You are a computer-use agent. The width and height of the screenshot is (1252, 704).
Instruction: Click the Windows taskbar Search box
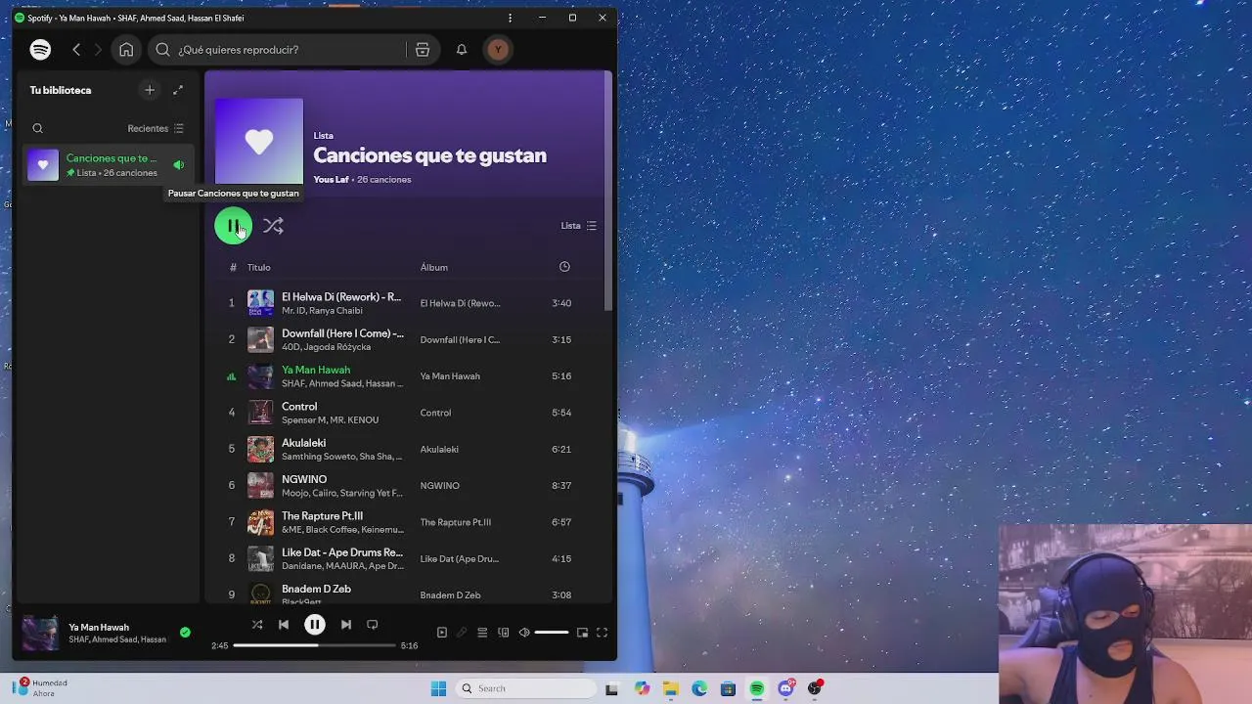pos(526,688)
